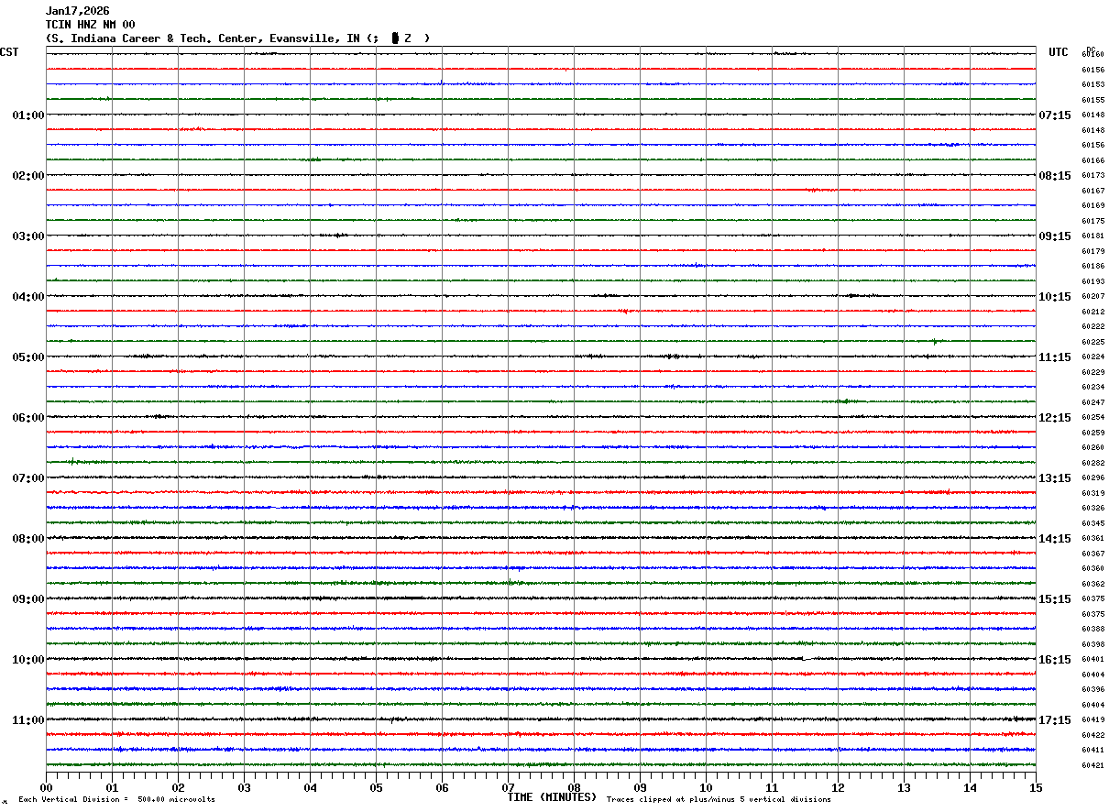The height and width of the screenshot is (812, 1109).
Task: Select the 05:00 CST time marker
Action: point(27,357)
